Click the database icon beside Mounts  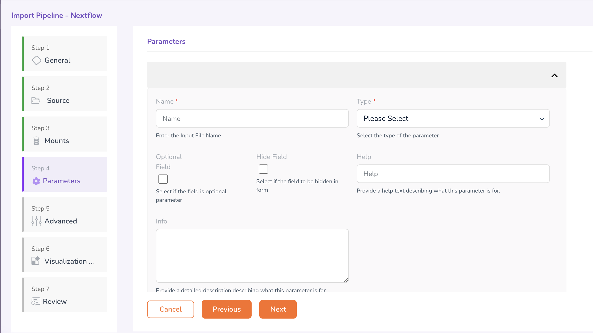36,141
